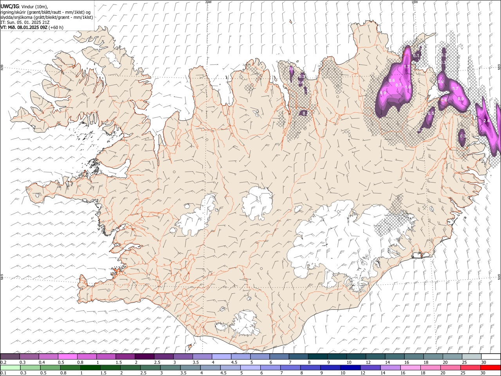Click the darkest green 1 mm rain legend swatch
Screen dimensions: 501x376
90,367
